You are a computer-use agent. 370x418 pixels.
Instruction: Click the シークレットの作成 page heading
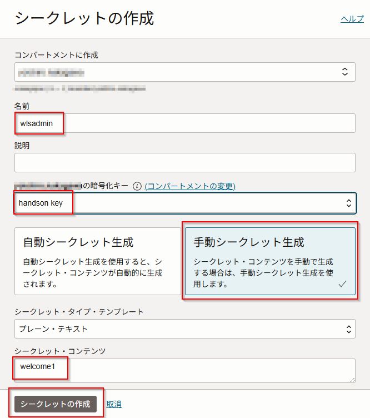pos(84,19)
